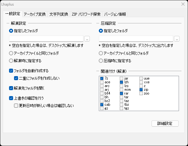Browse for compression folder with ... button
The width and height of the screenshot is (188, 146).
pyautogui.click(x=177, y=39)
